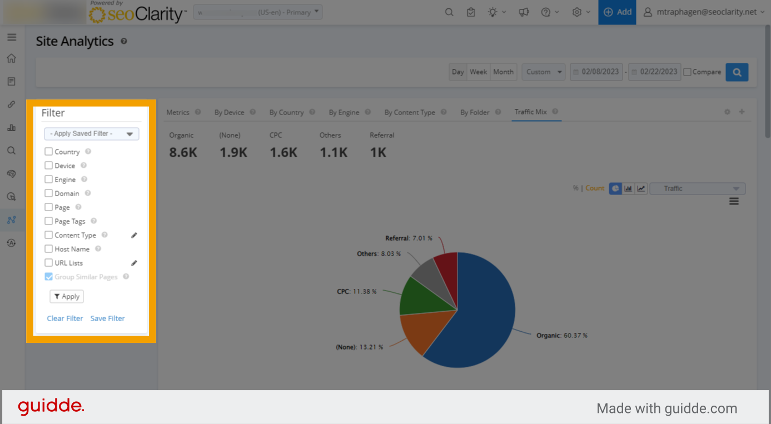
Task: Click the help icon next to Page Tags
Action: coord(93,221)
